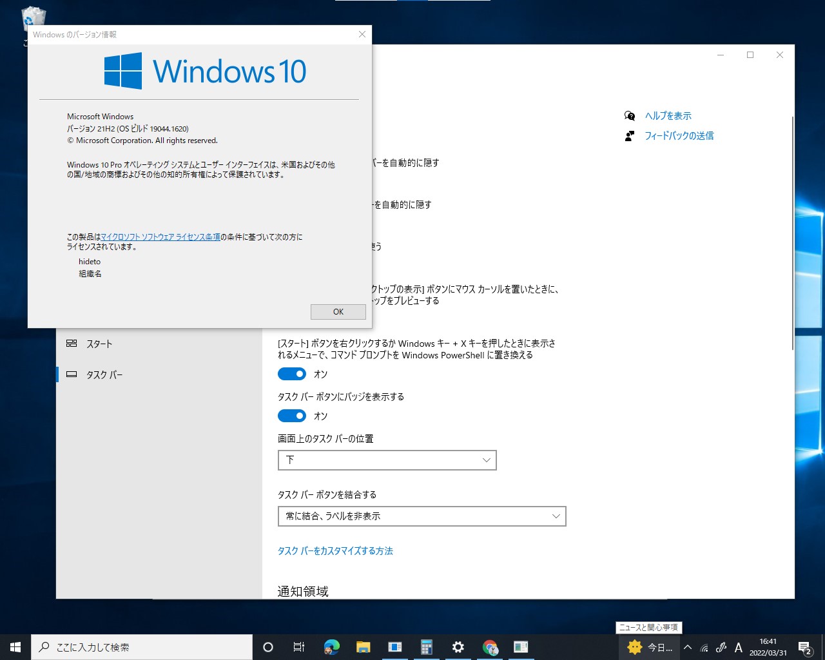Turn off badges on taskbar buttons

coord(291,416)
